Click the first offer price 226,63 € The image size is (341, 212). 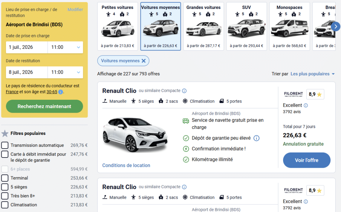tap(294, 135)
